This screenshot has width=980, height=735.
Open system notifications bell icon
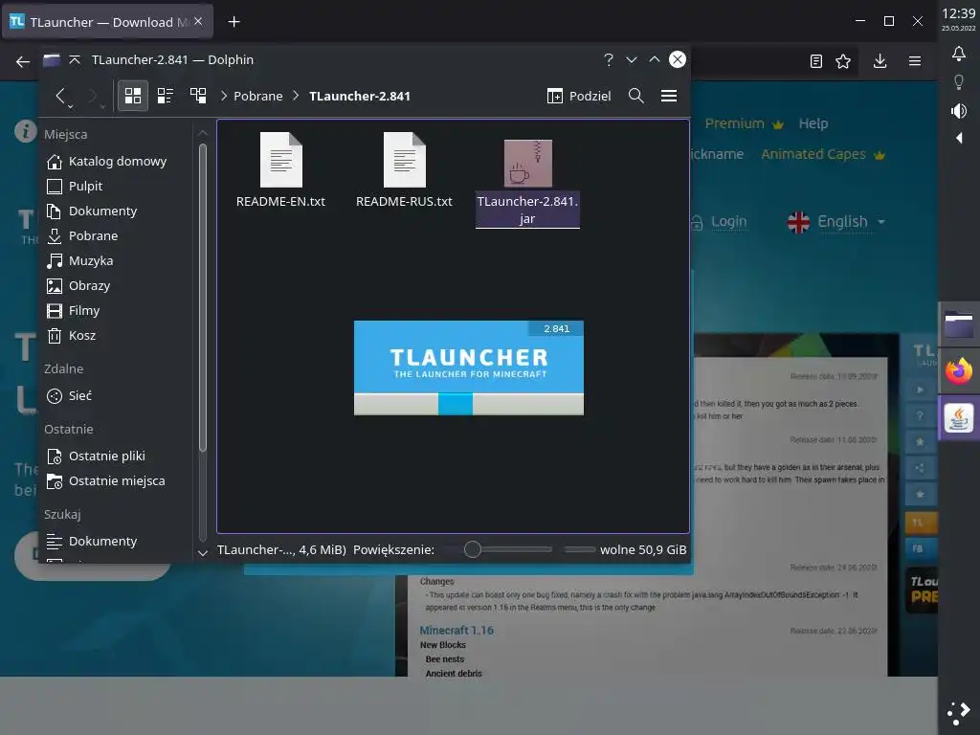point(959,54)
